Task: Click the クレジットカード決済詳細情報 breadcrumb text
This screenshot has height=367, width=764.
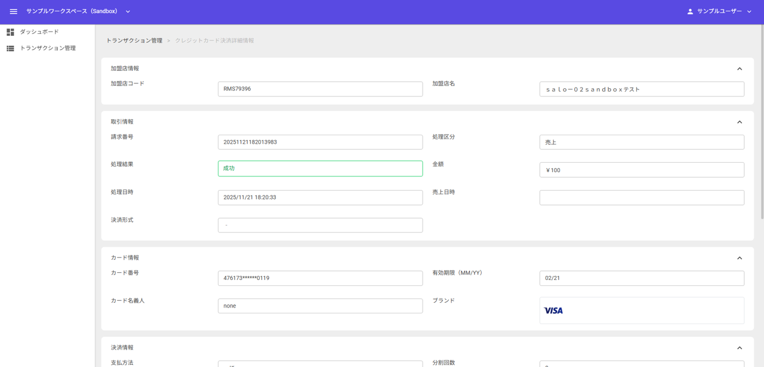Action: (214, 41)
